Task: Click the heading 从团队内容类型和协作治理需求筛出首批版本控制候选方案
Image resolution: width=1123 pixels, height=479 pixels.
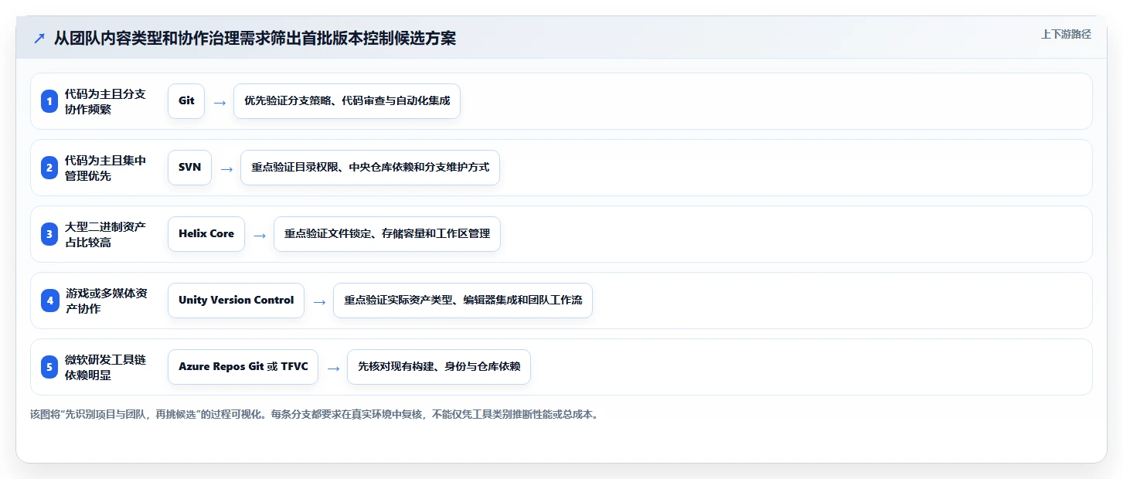Action: [255, 39]
